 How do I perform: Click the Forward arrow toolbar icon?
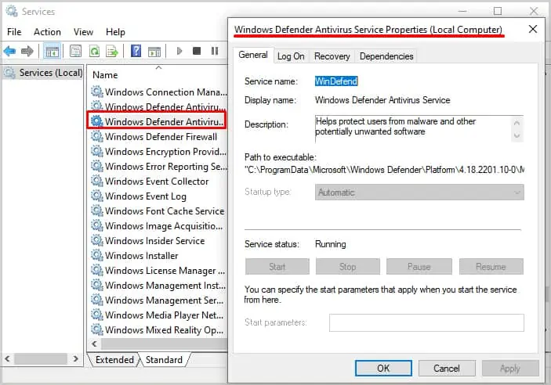27,51
